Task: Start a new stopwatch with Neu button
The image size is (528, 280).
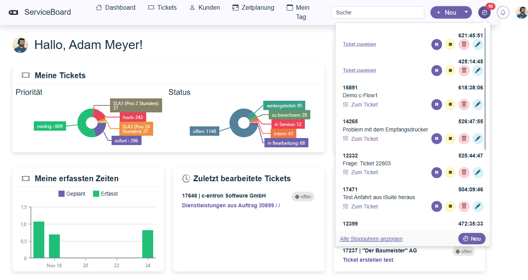Action: coord(472,239)
